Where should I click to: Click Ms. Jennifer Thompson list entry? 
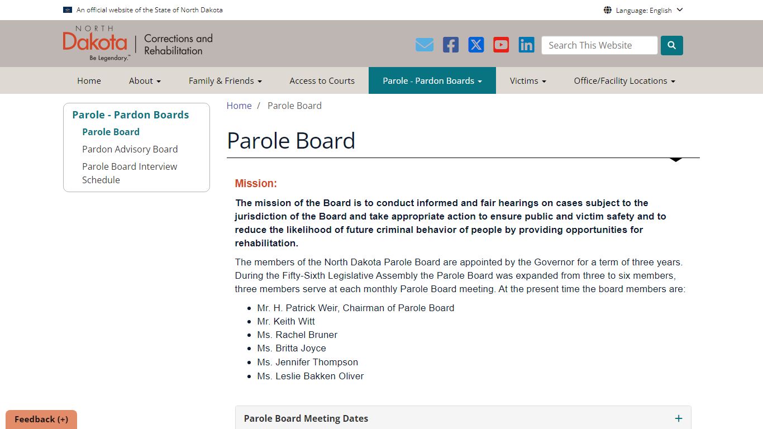308,362
